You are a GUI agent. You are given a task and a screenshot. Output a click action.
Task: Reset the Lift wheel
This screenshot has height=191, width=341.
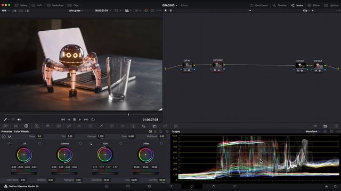pos(40,144)
